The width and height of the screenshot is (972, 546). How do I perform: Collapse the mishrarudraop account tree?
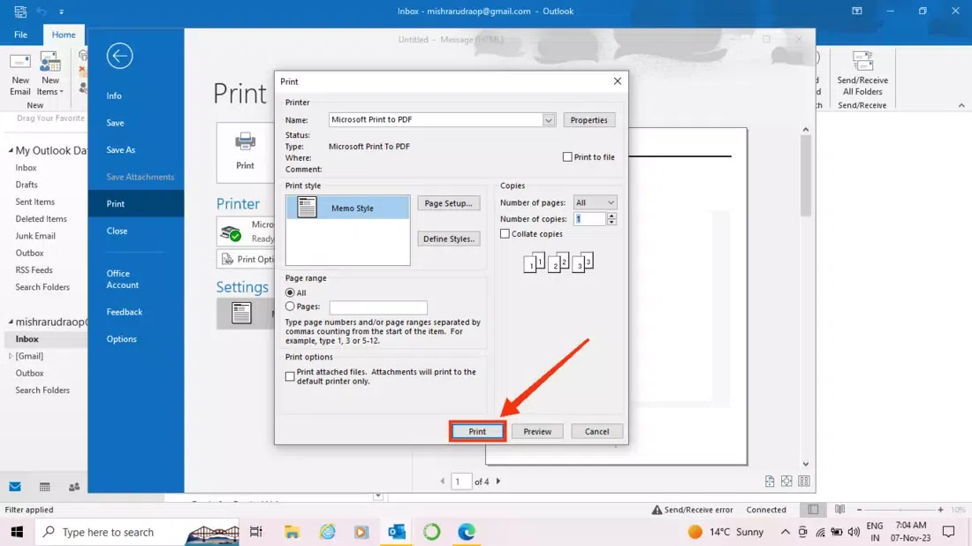point(11,322)
